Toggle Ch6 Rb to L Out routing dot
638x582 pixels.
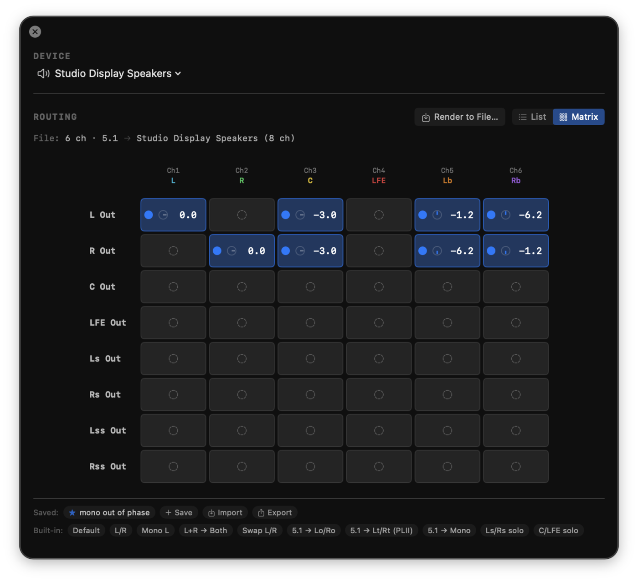point(491,215)
